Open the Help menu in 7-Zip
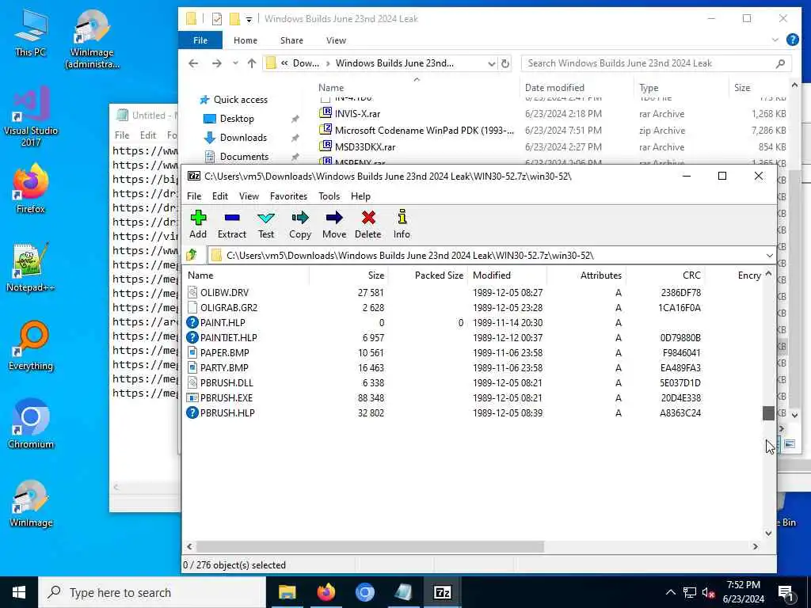The height and width of the screenshot is (608, 811). 360,196
